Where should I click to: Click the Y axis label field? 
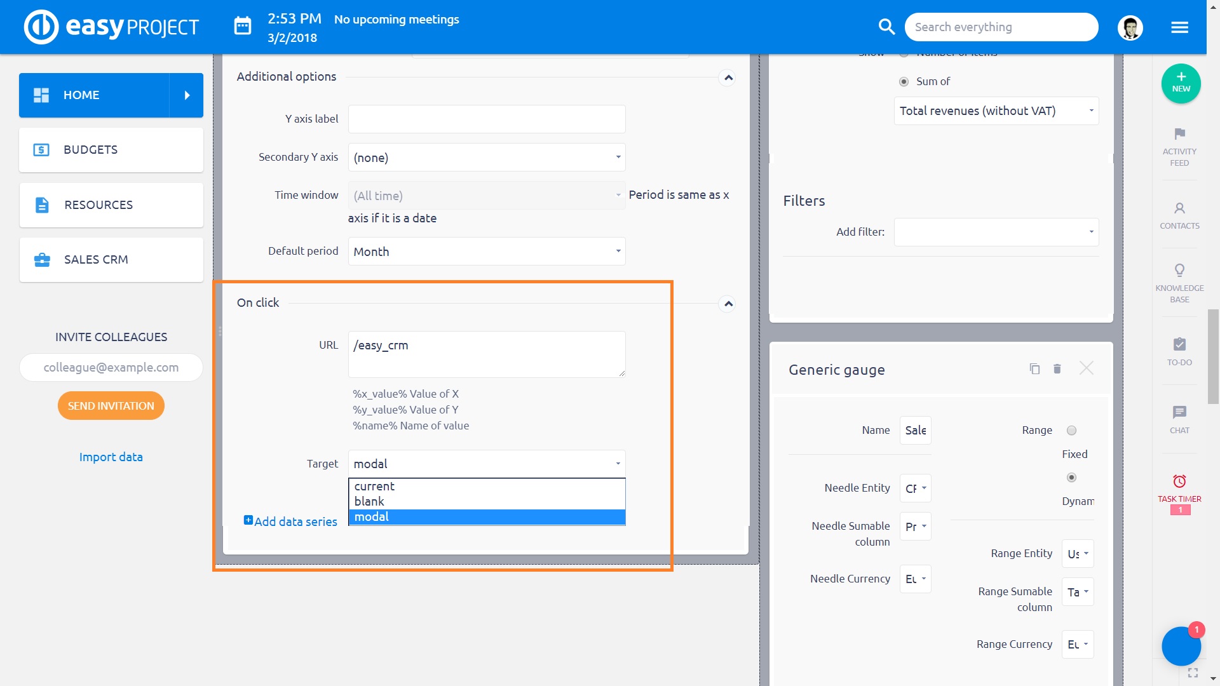click(487, 119)
